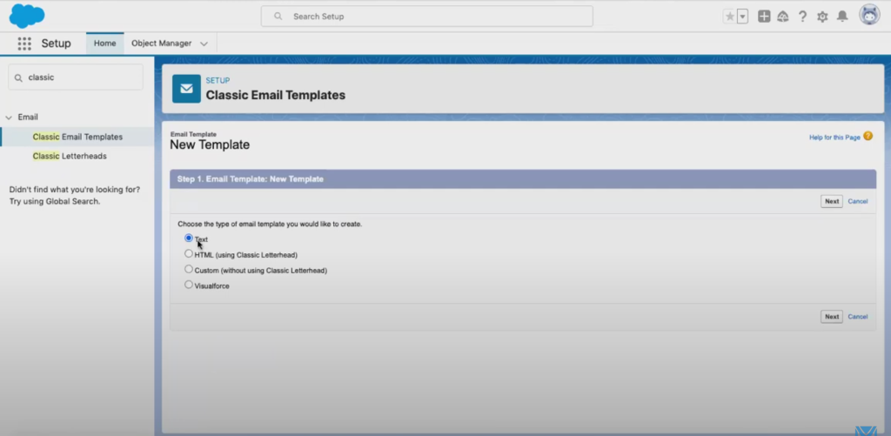Focus the Search Setup field
Viewport: 891px width, 436px height.
click(426, 17)
